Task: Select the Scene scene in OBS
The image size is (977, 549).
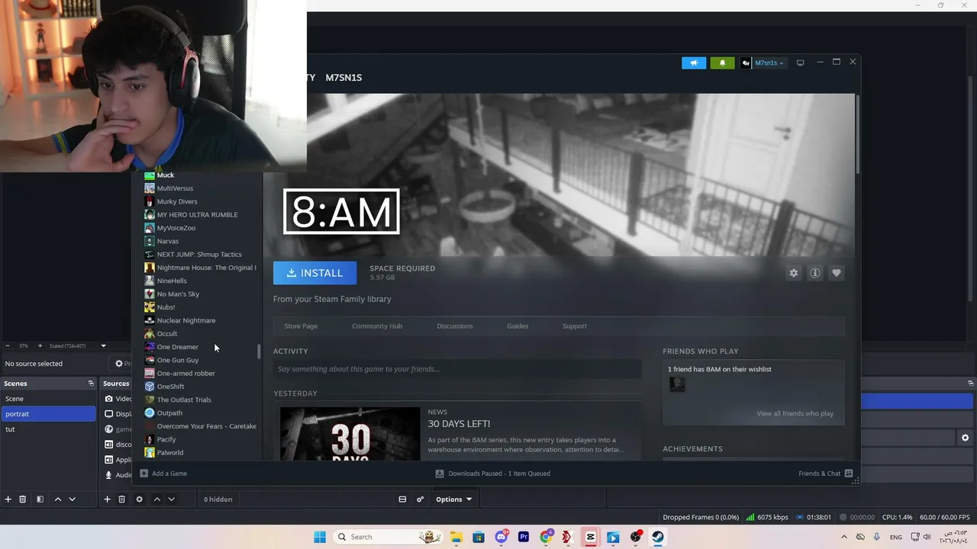Action: tap(48, 399)
